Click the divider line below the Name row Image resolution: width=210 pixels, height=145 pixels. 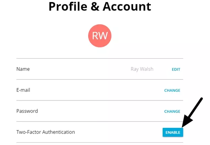click(100, 79)
